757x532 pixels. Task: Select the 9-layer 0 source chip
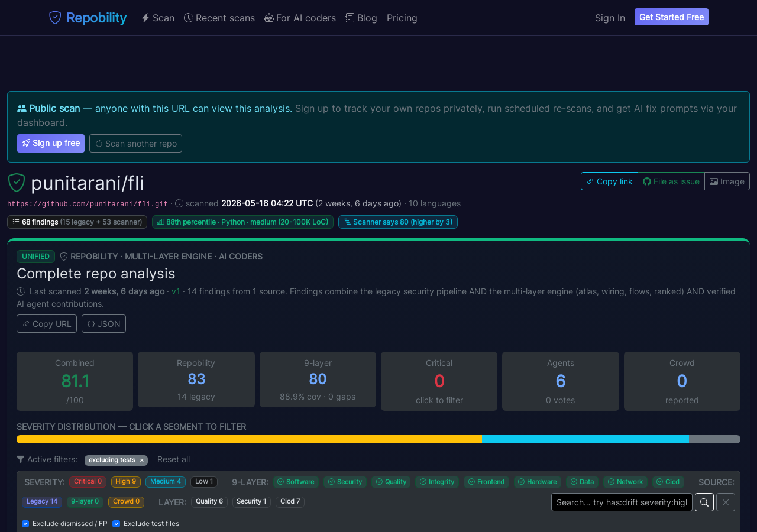pyautogui.click(x=85, y=502)
